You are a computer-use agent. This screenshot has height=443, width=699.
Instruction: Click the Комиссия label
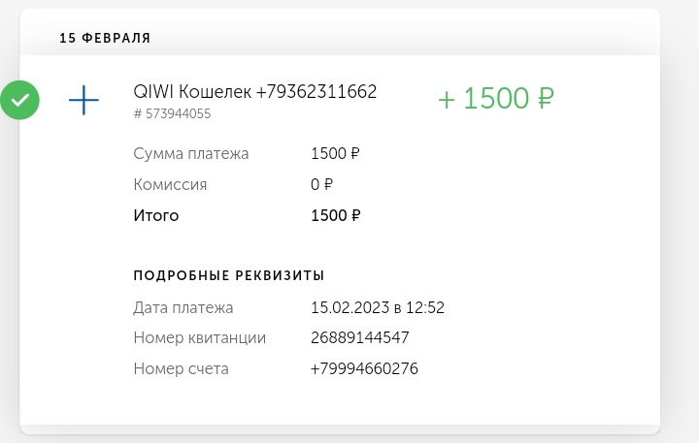coord(170,184)
